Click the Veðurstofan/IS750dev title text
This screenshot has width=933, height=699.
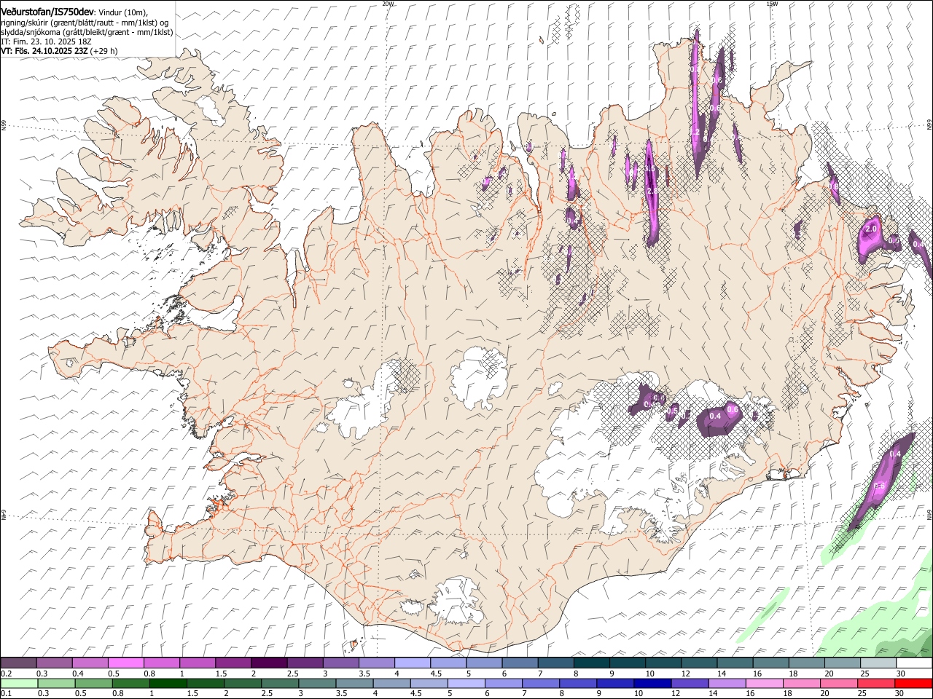[x=48, y=12]
